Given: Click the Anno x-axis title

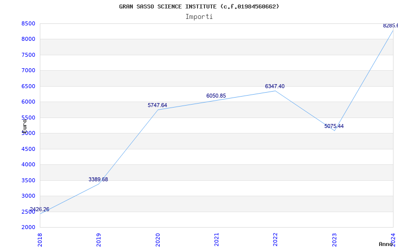Looking at the screenshot, I should click(386, 244).
